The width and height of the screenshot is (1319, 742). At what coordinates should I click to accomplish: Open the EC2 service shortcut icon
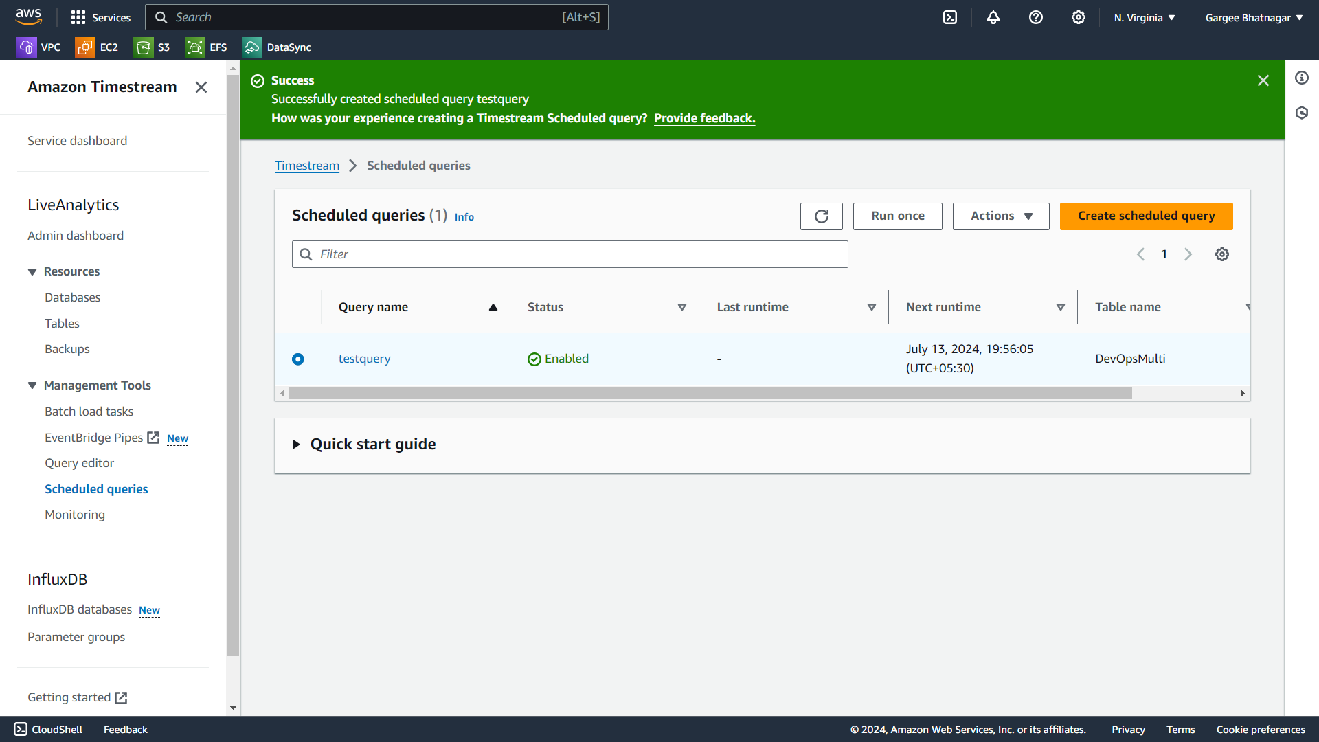[85, 47]
